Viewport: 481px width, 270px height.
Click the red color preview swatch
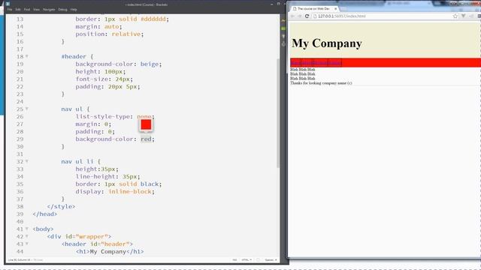[x=146, y=124]
